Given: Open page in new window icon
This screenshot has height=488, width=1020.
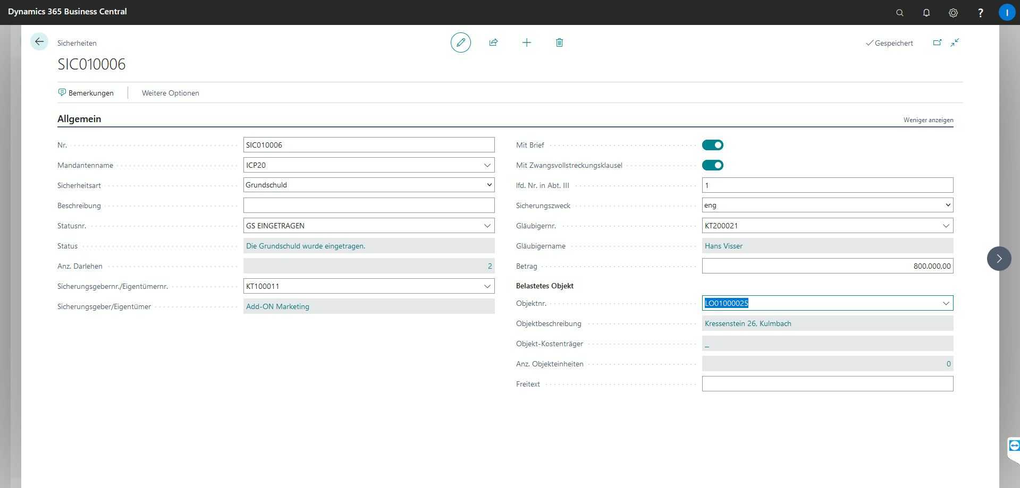Looking at the screenshot, I should [937, 42].
